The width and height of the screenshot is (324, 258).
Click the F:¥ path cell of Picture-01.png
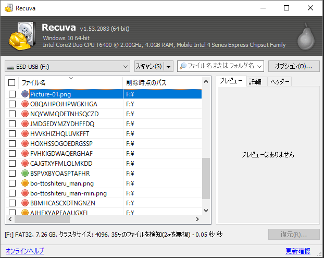click(x=163, y=94)
